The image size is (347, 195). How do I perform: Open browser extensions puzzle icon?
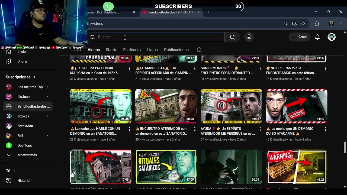pyautogui.click(x=317, y=24)
